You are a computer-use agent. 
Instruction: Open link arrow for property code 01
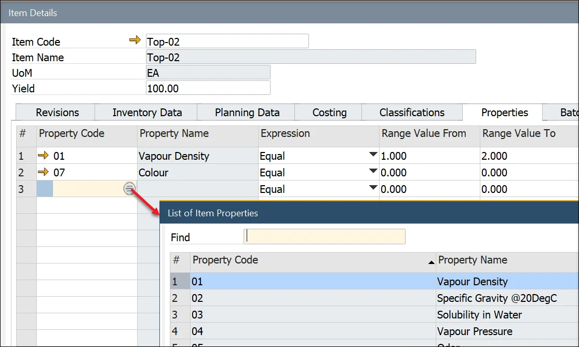[x=44, y=156]
